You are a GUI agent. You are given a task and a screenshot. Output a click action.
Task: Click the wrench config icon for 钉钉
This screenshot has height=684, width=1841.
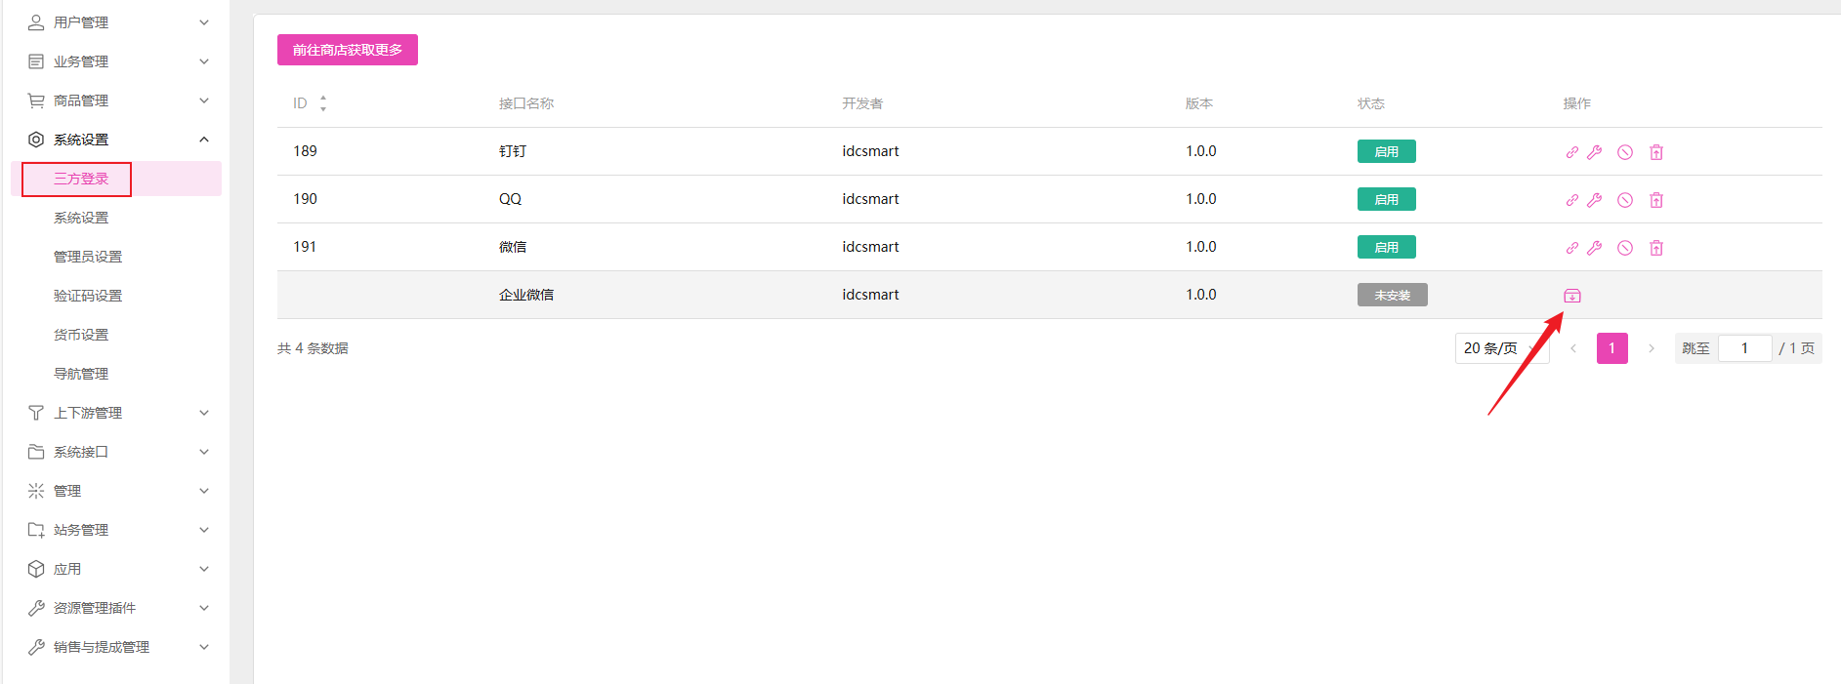click(1595, 152)
